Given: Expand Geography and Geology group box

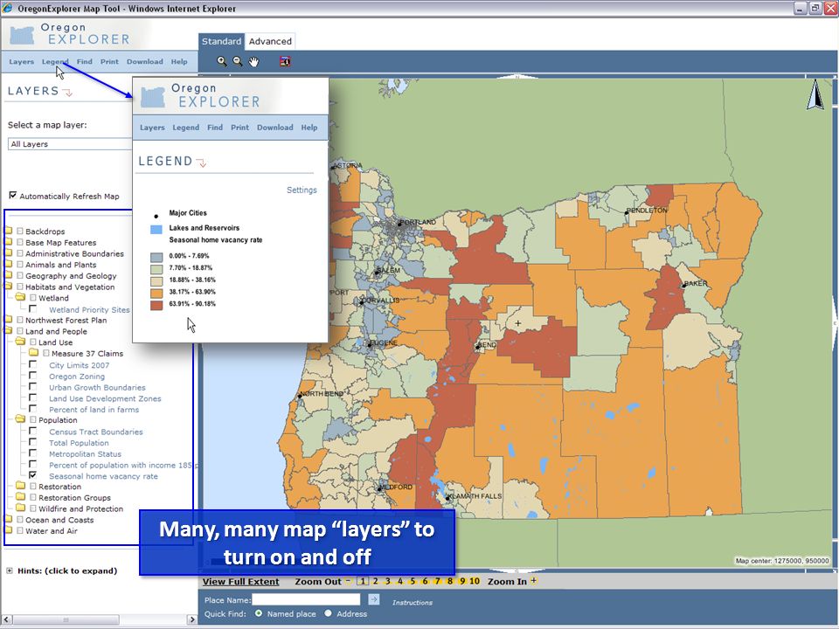Looking at the screenshot, I should coord(20,275).
